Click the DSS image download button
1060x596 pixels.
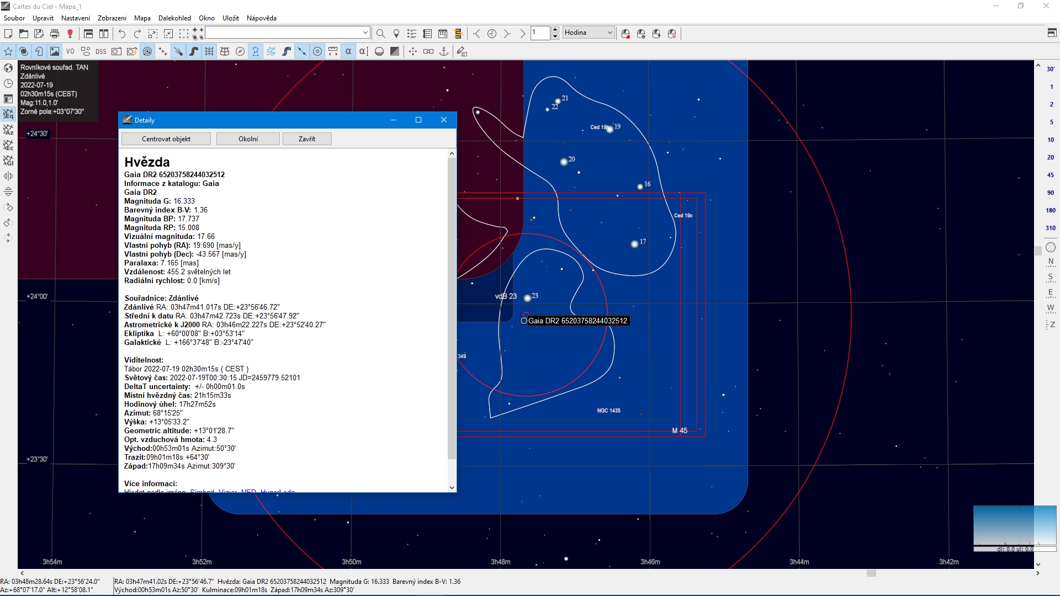100,51
